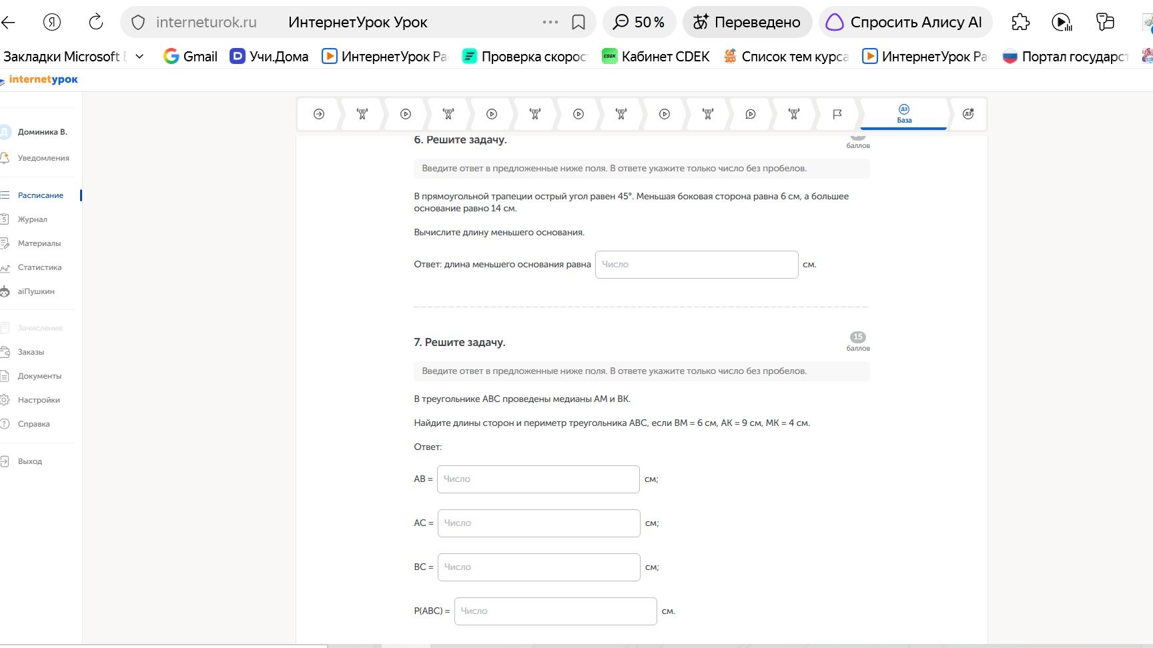
Task: Select the first arrow step in lesson bar
Action: point(319,114)
